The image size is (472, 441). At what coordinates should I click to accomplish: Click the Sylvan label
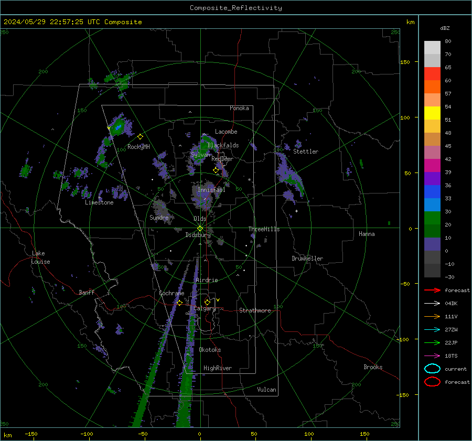(x=200, y=155)
